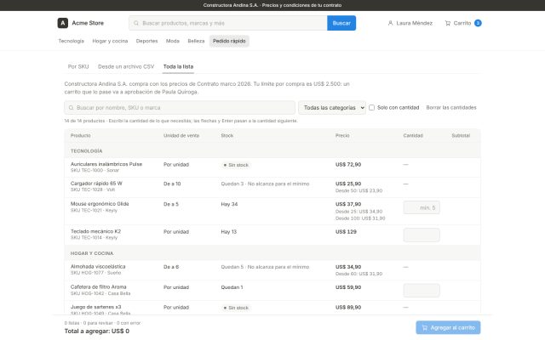Image resolution: width=545 pixels, height=340 pixels.
Task: Click the magnifier icon in top search bar
Action: pyautogui.click(x=136, y=23)
